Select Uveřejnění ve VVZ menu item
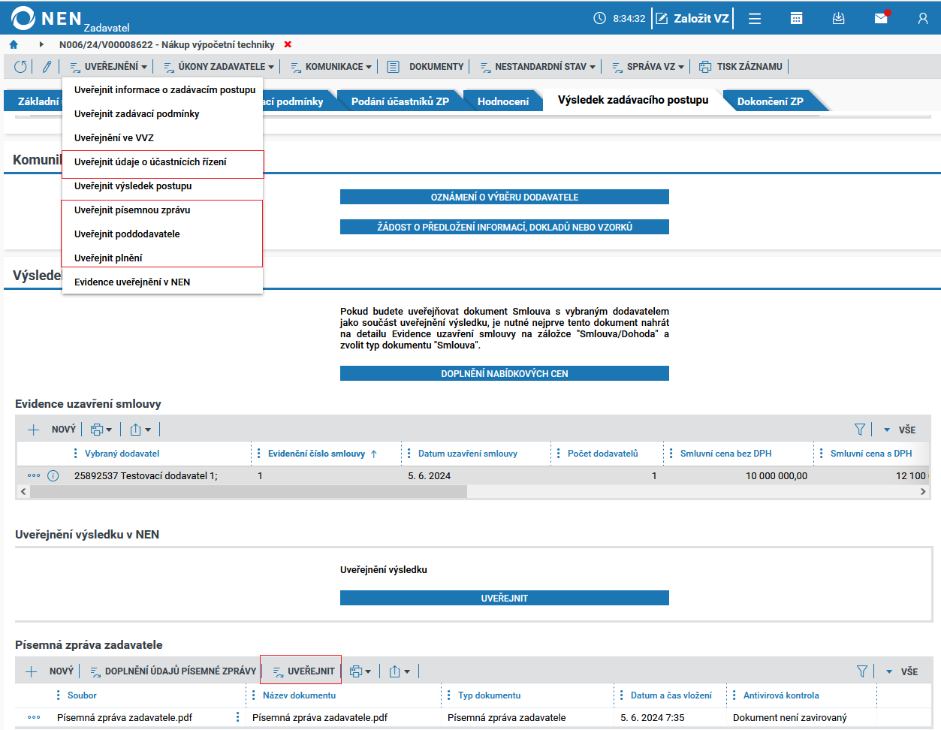 (114, 137)
